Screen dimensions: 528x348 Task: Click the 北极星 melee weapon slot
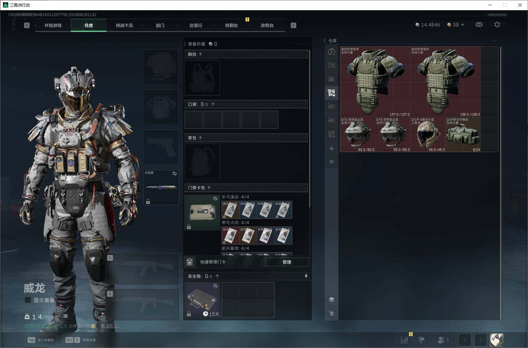(x=161, y=187)
